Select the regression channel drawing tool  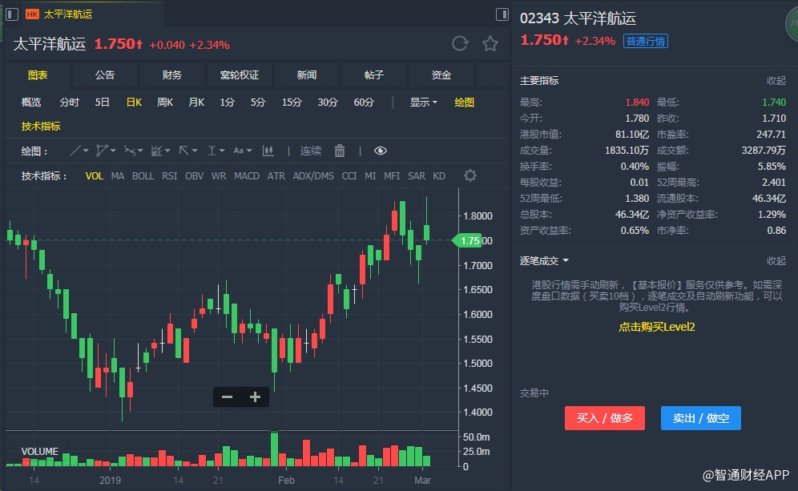pyautogui.click(x=157, y=151)
